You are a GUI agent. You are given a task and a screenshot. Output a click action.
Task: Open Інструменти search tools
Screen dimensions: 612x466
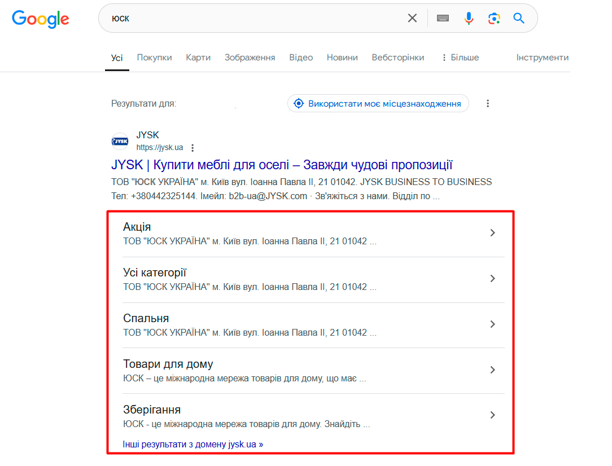pyautogui.click(x=543, y=58)
